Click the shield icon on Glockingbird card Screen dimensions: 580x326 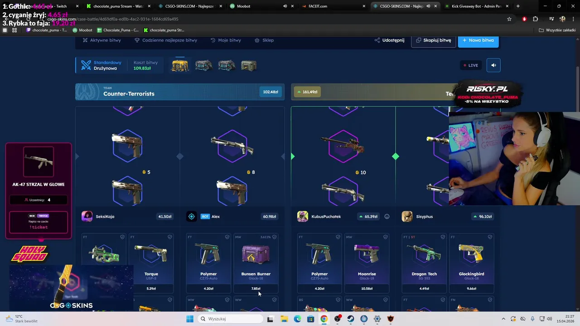(x=490, y=237)
